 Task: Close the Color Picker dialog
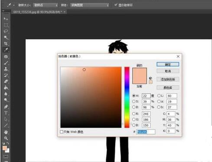pyautogui.click(x=178, y=56)
